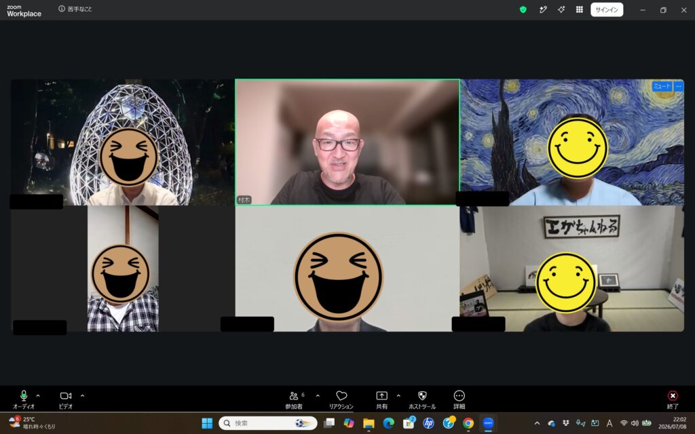This screenshot has height=434, width=695.
Task: Open the heart reactions icon
Action: coord(341,399)
